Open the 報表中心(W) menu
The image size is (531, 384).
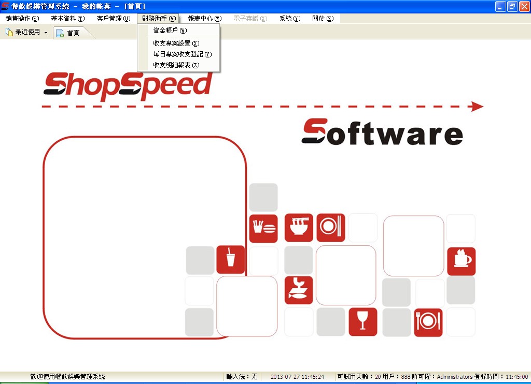(x=204, y=19)
